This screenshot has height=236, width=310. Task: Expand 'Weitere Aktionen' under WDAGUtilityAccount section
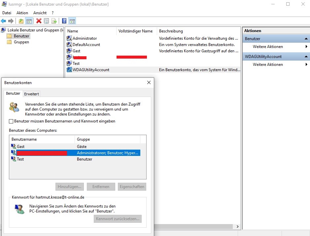point(268,65)
